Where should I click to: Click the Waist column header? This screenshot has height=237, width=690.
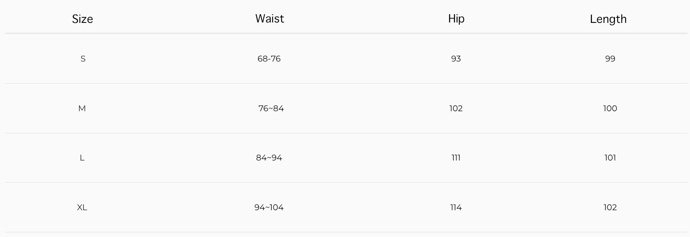(x=269, y=19)
